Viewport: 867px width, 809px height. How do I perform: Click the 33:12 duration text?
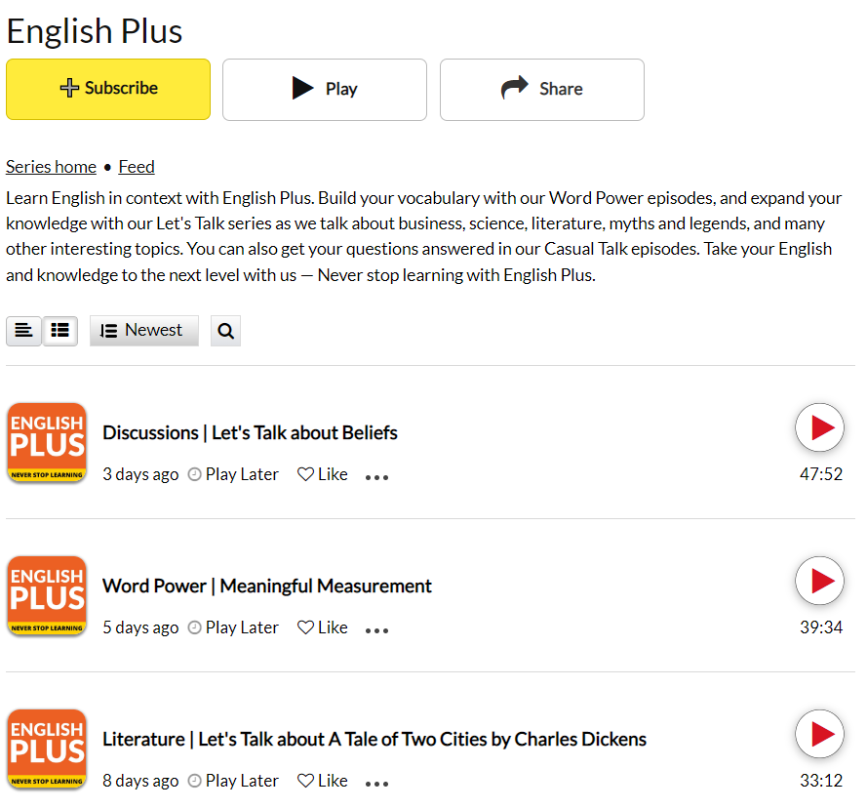pos(821,781)
